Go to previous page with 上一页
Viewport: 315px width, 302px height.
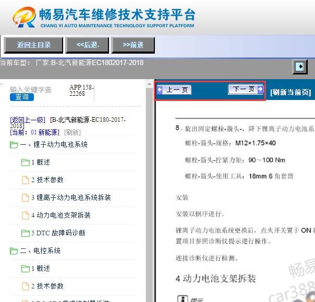point(174,90)
